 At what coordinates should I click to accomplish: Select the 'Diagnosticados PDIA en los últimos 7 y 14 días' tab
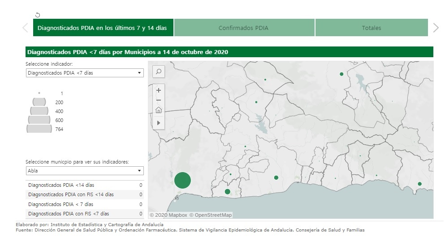tap(104, 28)
